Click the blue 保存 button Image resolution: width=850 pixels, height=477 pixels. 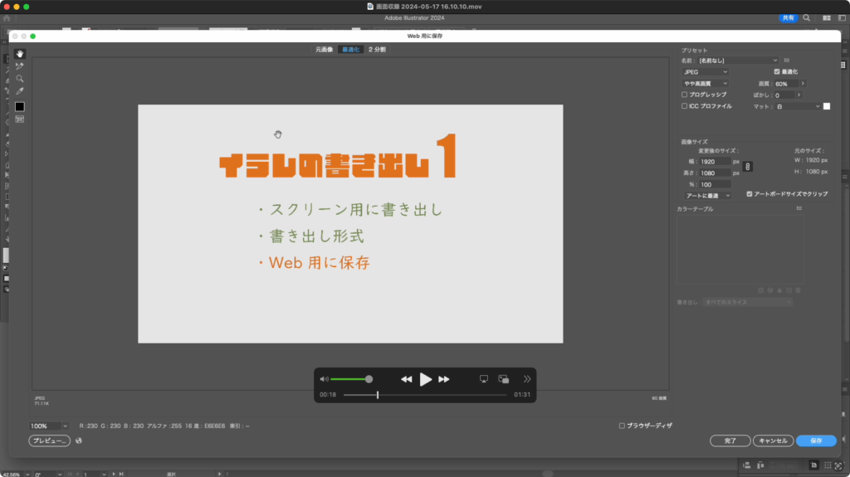(816, 441)
